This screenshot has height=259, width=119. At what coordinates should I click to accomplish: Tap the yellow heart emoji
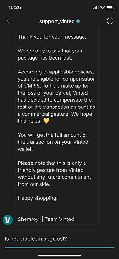[46, 121]
